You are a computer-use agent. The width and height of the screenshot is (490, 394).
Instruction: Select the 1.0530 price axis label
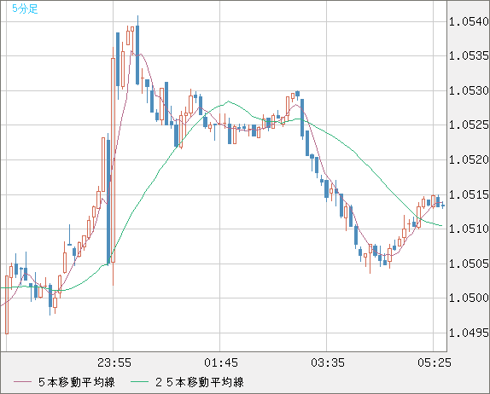tap(469, 90)
